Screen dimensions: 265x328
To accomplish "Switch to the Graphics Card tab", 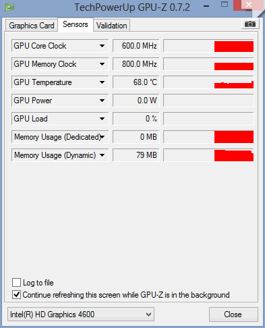I will pos(32,26).
